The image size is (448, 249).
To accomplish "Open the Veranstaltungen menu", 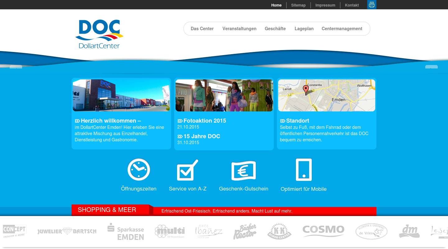I will coord(239,29).
